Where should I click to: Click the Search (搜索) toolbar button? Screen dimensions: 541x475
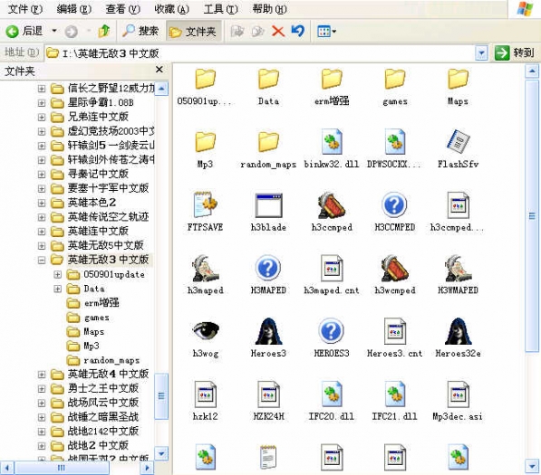tap(140, 31)
